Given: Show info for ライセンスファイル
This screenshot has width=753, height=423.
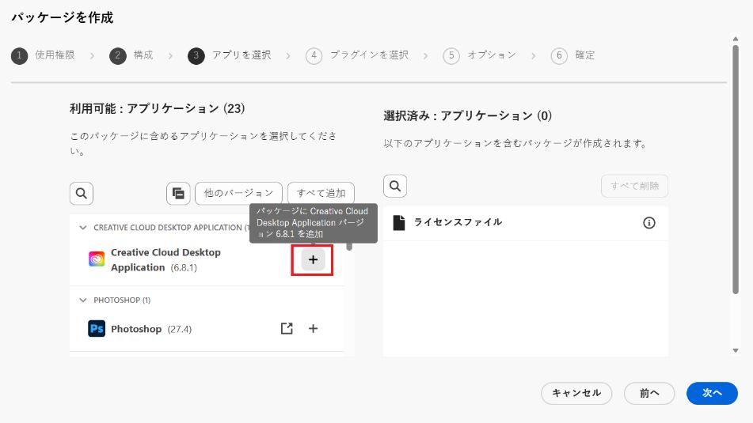Looking at the screenshot, I should click(x=648, y=222).
